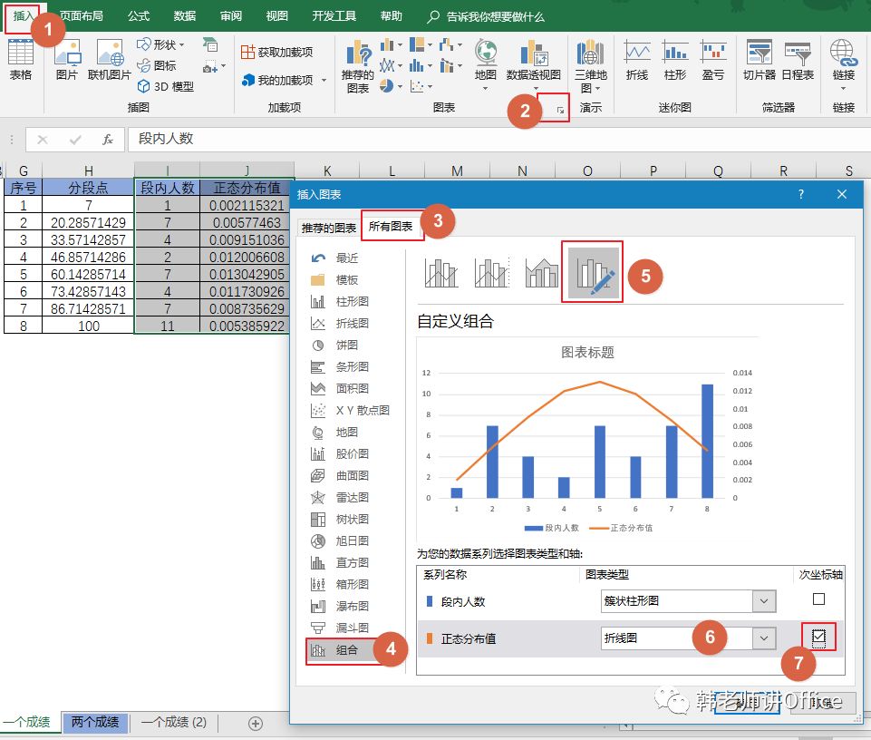Switch to 推荐的图表 dialog tab
This screenshot has height=740, width=871.
[328, 228]
